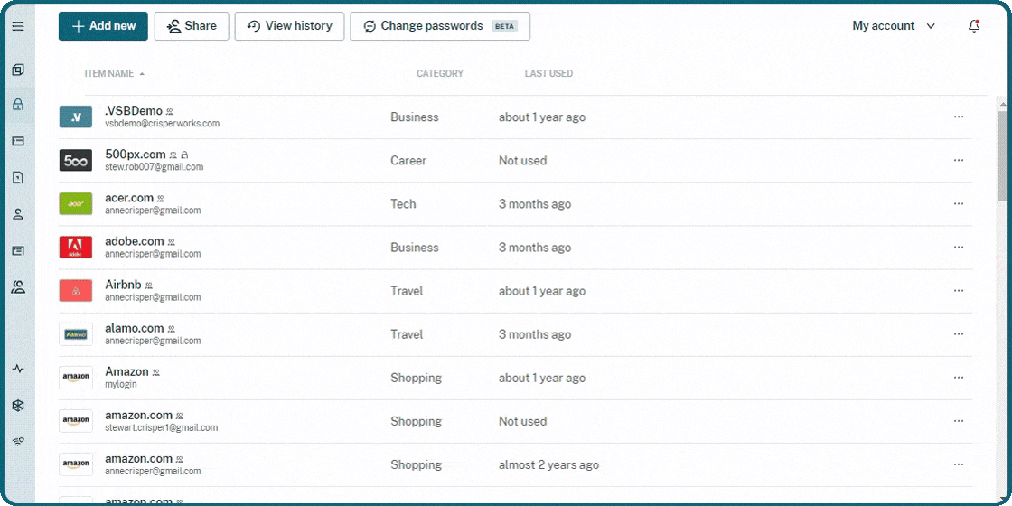Expand My account dropdown

(894, 26)
